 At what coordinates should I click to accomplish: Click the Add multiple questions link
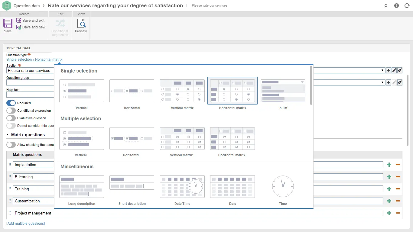(x=26, y=224)
